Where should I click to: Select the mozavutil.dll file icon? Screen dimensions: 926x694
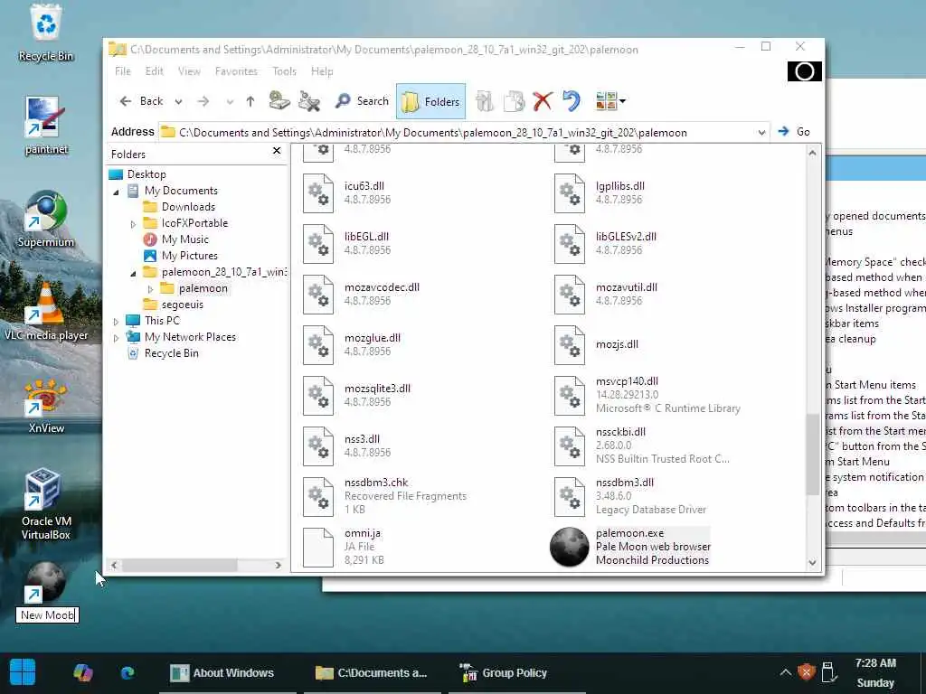pyautogui.click(x=570, y=295)
